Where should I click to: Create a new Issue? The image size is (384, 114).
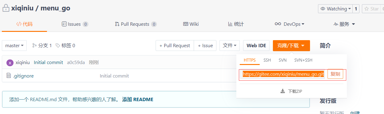pos(205,46)
